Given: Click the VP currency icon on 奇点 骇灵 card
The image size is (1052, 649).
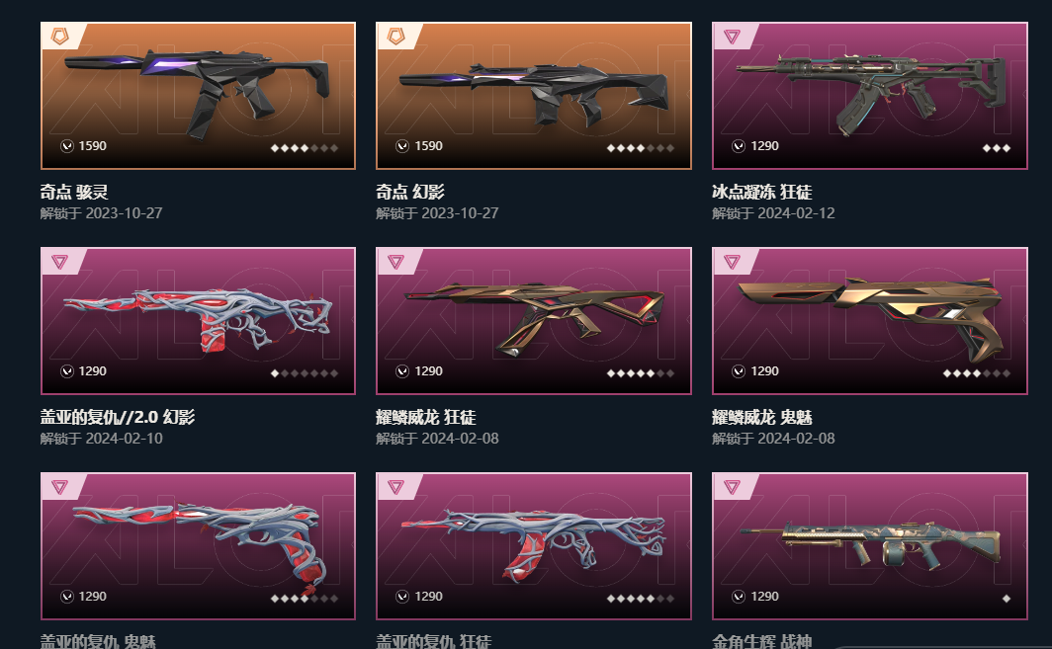Looking at the screenshot, I should [x=67, y=146].
